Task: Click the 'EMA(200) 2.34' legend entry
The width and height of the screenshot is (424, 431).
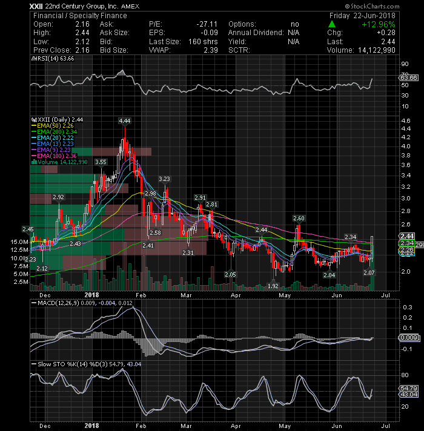Action: [x=54, y=132]
